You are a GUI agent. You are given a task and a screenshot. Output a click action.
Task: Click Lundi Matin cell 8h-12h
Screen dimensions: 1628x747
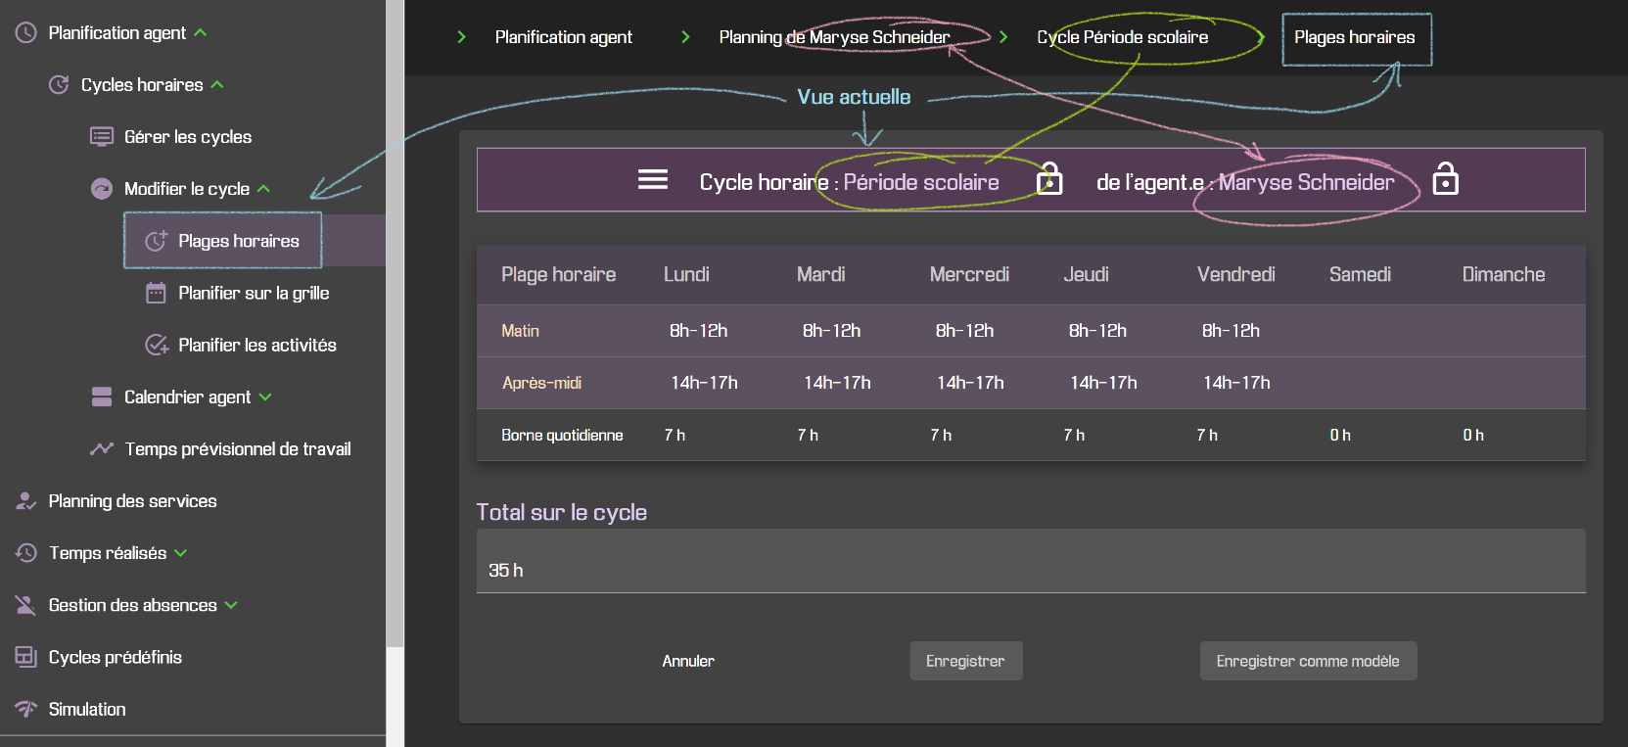(698, 331)
